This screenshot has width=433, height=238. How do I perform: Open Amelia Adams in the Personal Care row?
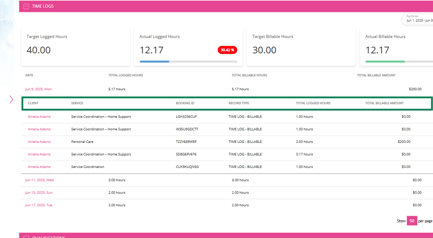click(x=39, y=142)
